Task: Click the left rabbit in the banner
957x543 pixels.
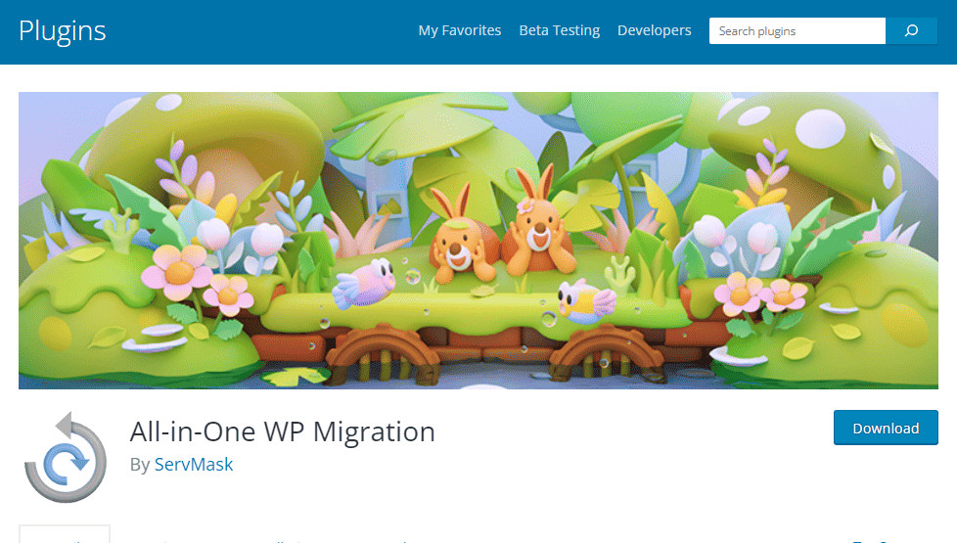Action: coord(457,243)
